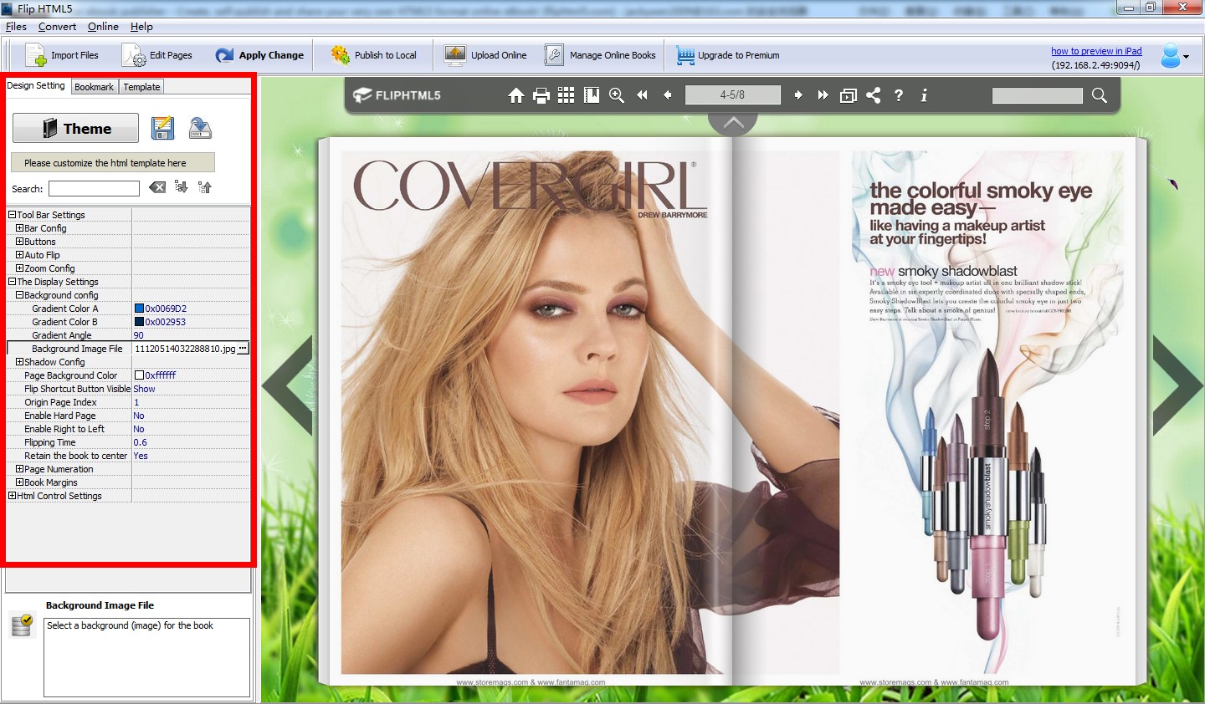Screen dimensions: 1205x704
Task: Open the Files menu
Action: (17, 27)
